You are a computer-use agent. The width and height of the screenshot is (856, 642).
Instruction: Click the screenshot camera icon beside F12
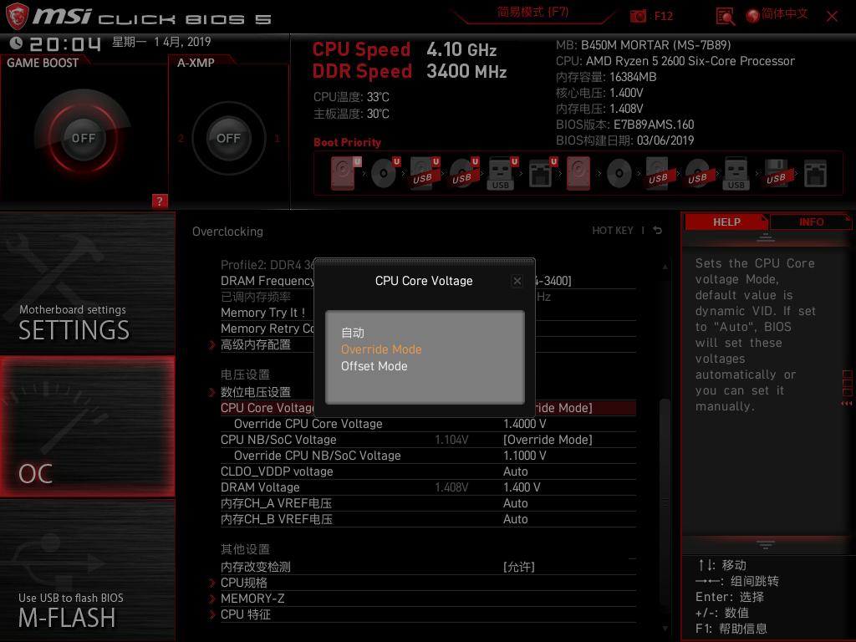[x=638, y=17]
